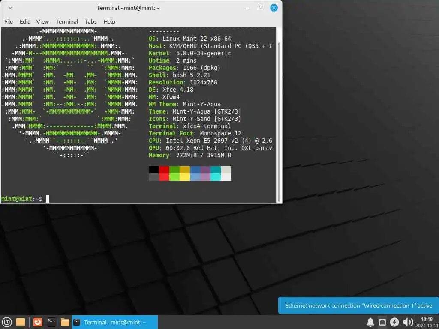Click the "Resolution: 1024x768" line
Image resolution: width=439 pixels, height=329 pixels.
click(183, 82)
